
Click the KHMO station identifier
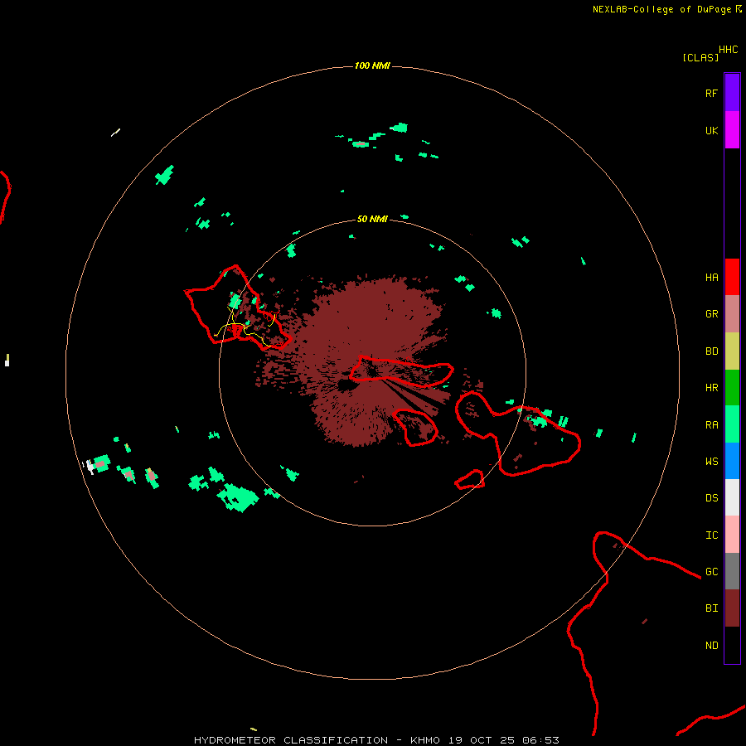point(425,740)
